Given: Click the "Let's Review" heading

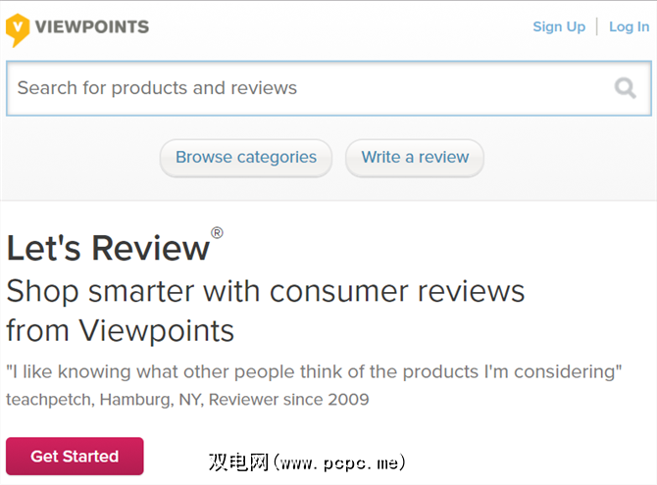Looking at the screenshot, I should (x=108, y=248).
